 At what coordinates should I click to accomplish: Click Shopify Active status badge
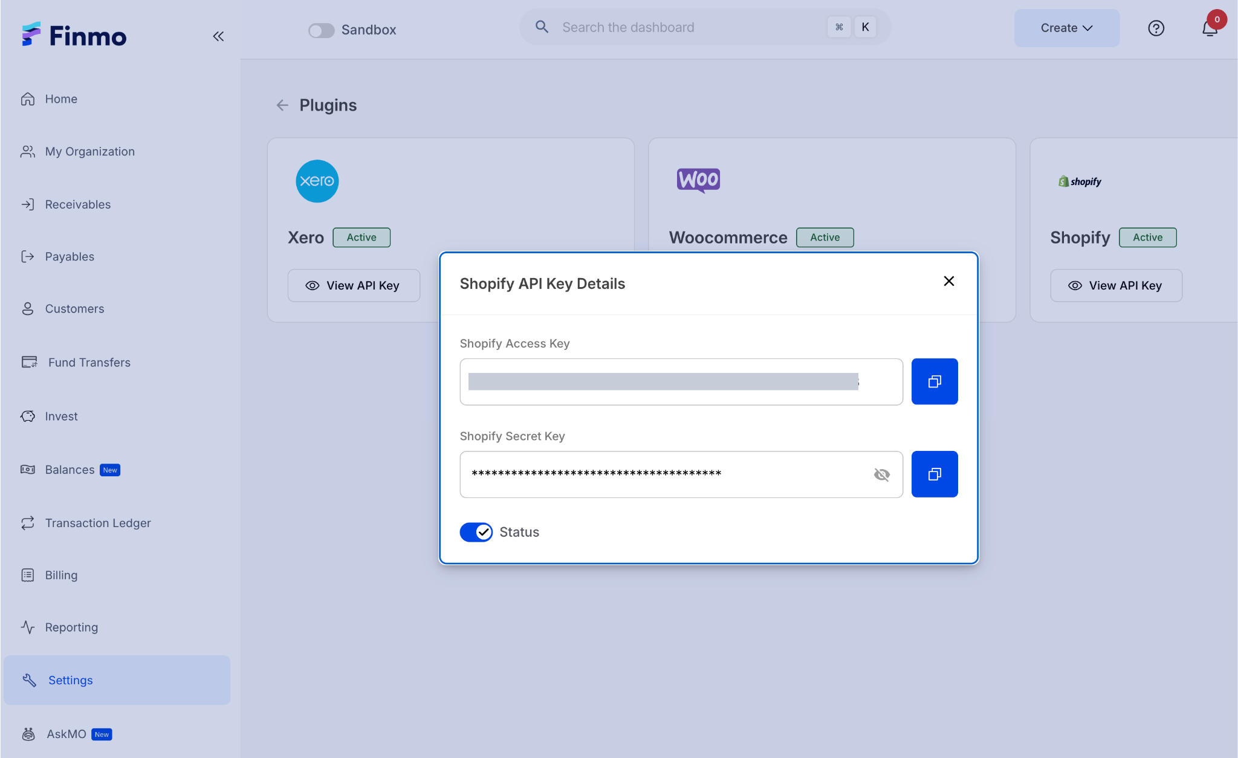pos(1148,238)
